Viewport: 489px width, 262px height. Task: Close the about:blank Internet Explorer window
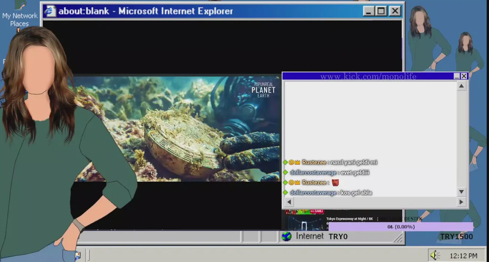pyautogui.click(x=395, y=11)
